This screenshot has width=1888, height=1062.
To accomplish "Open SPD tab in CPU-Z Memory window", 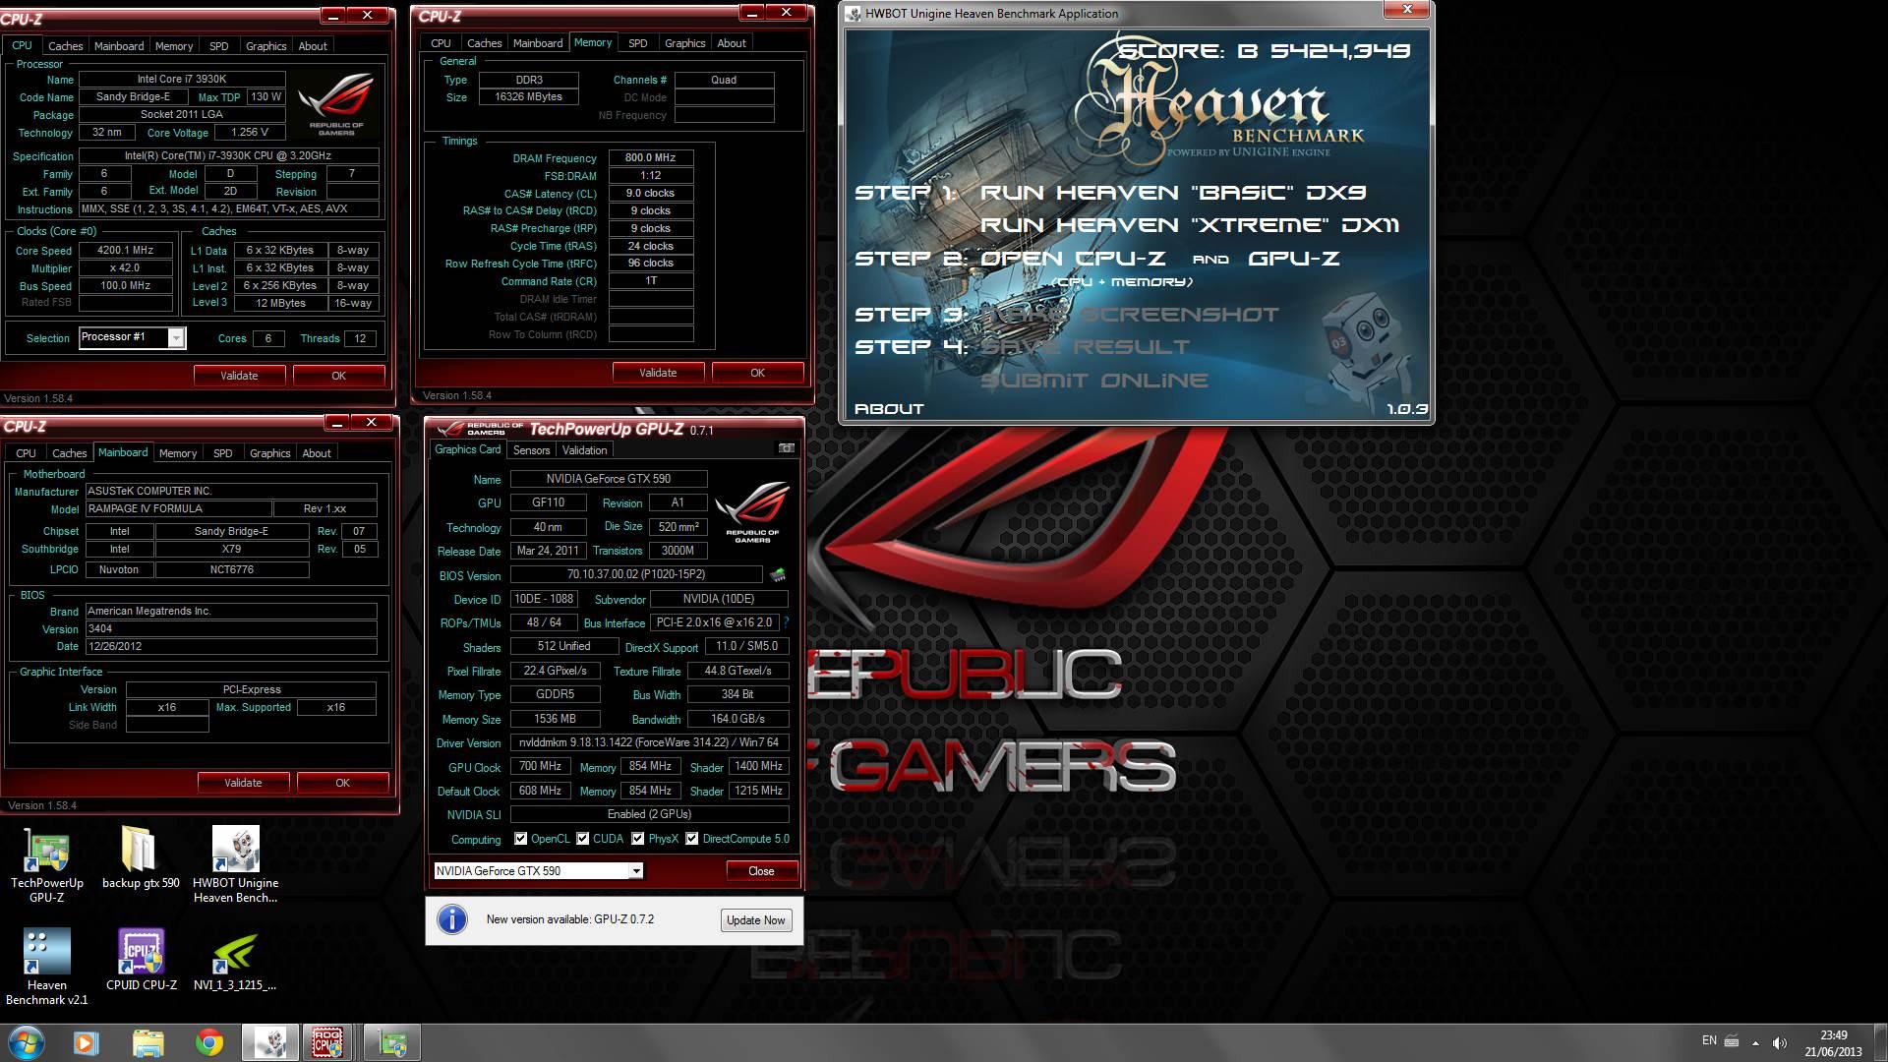I will click(x=638, y=43).
